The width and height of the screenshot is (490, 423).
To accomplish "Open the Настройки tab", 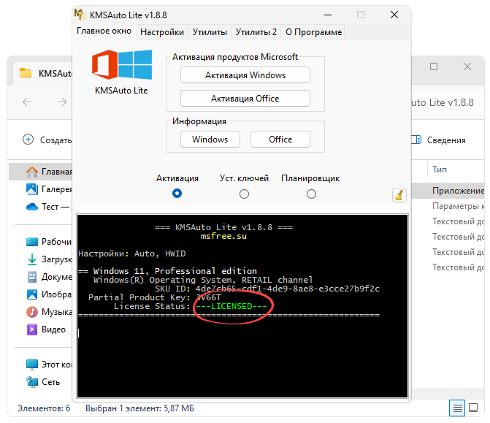I will click(162, 32).
